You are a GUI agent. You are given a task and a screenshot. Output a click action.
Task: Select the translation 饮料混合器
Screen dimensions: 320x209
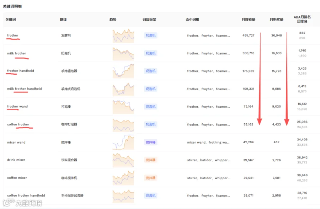[x=69, y=160]
